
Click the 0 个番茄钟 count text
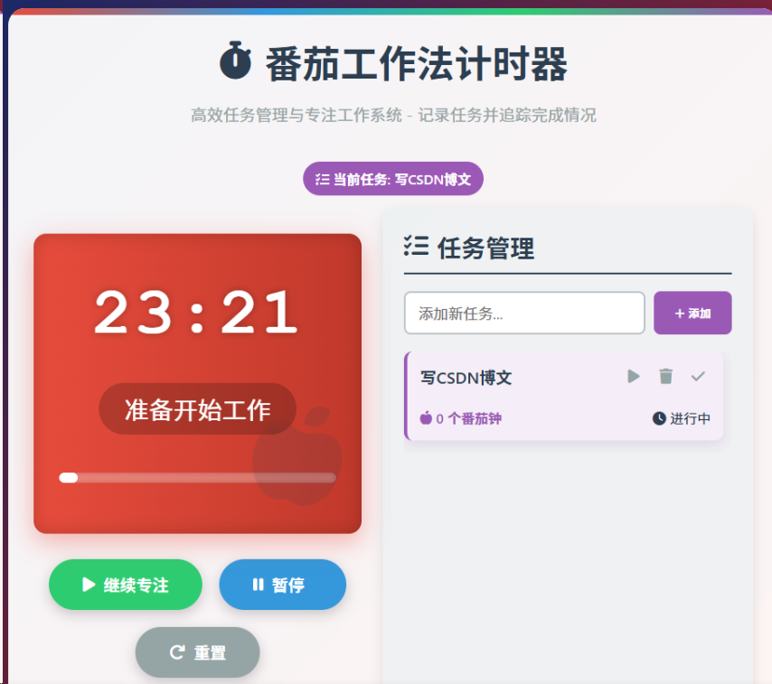(468, 418)
